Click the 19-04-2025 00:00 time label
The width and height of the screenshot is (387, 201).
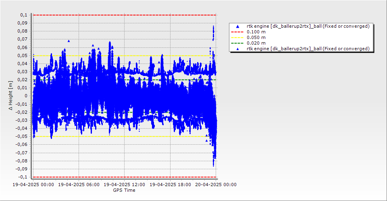pyautogui.click(x=33, y=185)
